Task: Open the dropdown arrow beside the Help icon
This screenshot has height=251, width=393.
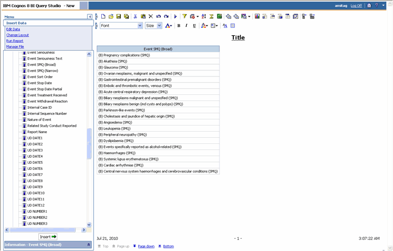Action: [x=383, y=6]
